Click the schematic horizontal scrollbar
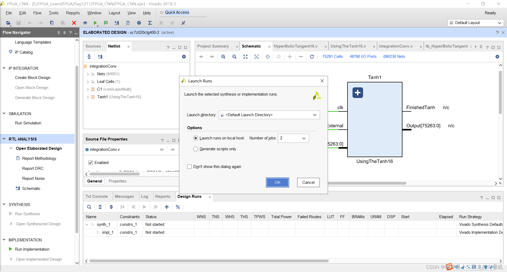This screenshot has width=507, height=272. point(367,183)
